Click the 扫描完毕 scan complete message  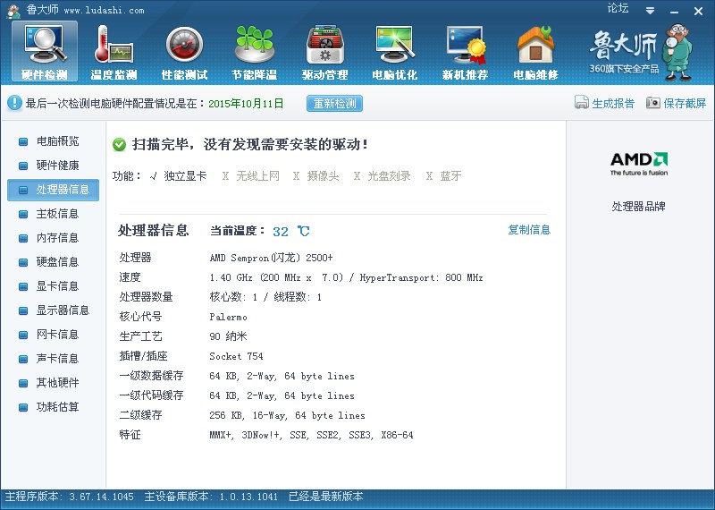click(250, 145)
